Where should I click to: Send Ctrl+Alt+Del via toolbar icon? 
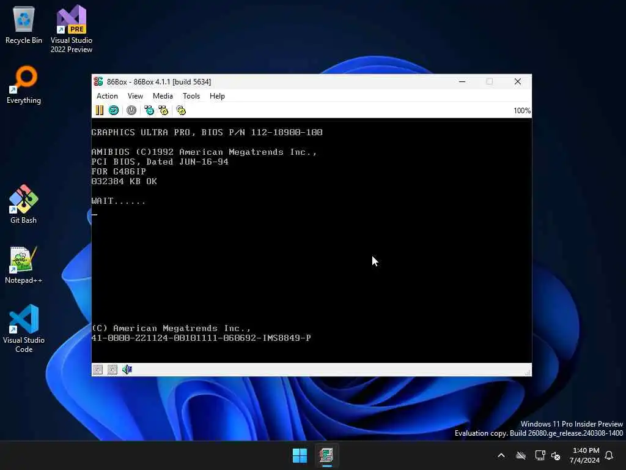pyautogui.click(x=149, y=110)
